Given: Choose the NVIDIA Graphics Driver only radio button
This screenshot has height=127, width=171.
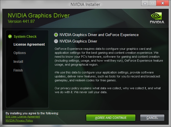Looking at the screenshot, I should point(56,41).
